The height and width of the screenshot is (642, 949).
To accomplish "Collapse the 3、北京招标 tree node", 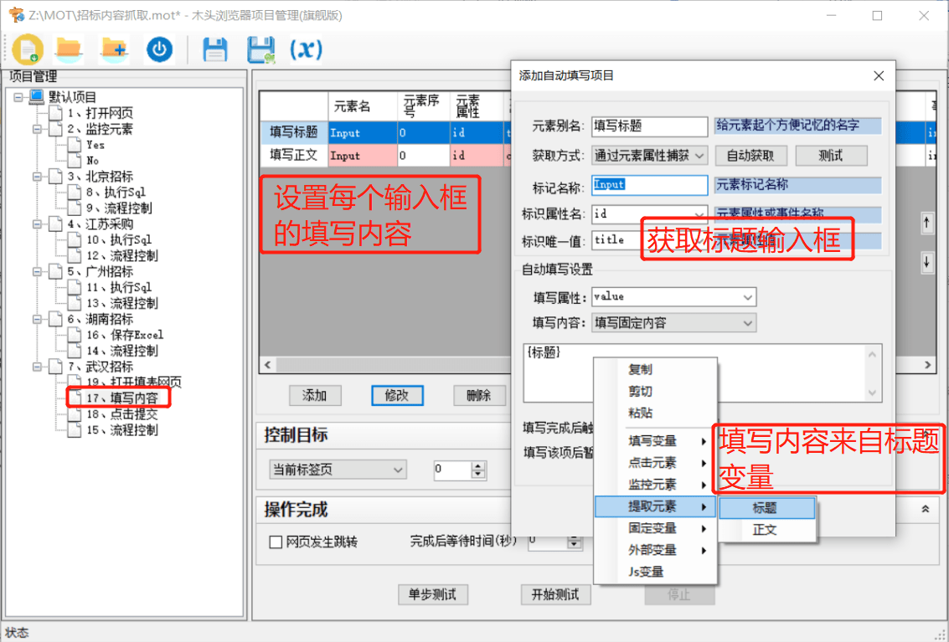I will [38, 177].
